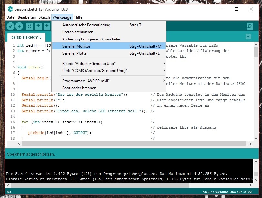This screenshot has width=262, height=198.
Task: Open the Port "COM3" menu entry
Action: [109, 70]
